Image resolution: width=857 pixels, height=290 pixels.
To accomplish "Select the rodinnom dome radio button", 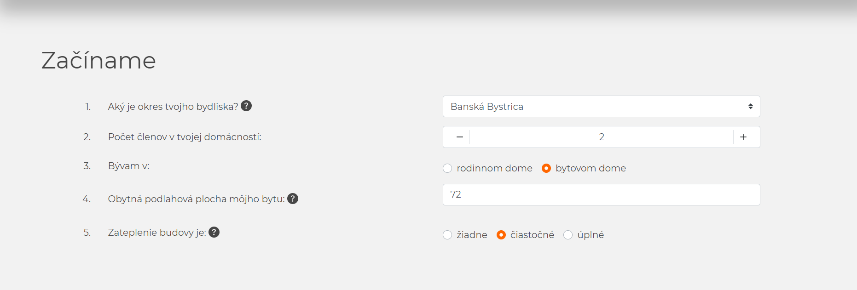I will tap(447, 168).
